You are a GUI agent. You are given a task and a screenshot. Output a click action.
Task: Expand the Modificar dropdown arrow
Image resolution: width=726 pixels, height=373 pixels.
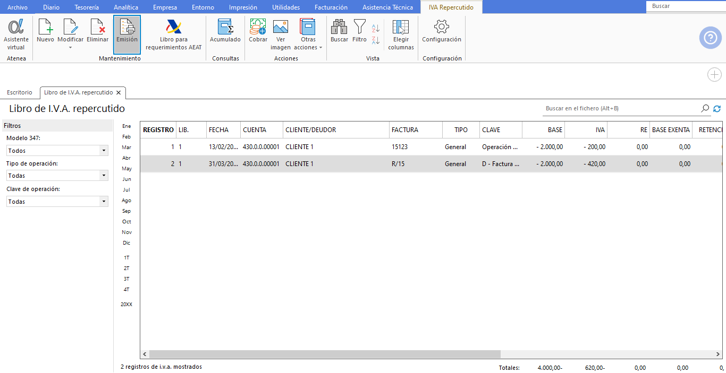pyautogui.click(x=70, y=48)
